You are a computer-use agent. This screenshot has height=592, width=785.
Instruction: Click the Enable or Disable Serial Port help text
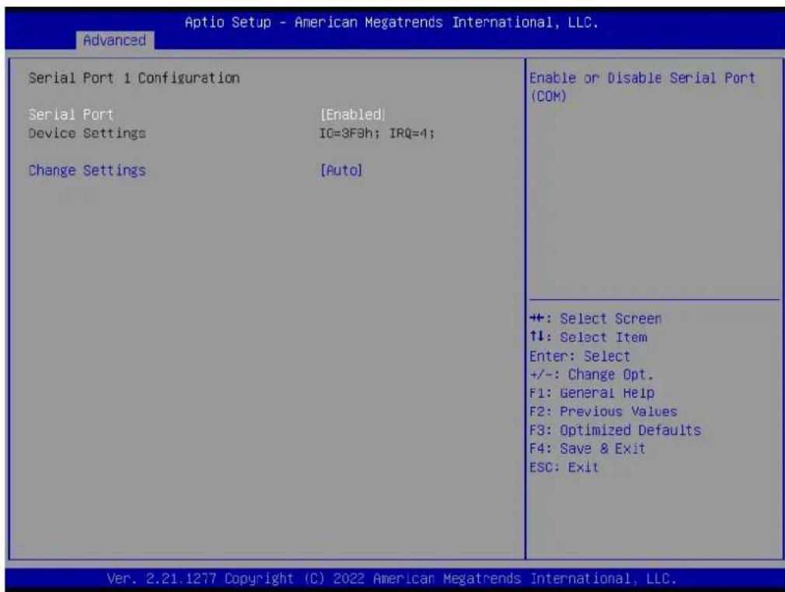pyautogui.click(x=642, y=87)
